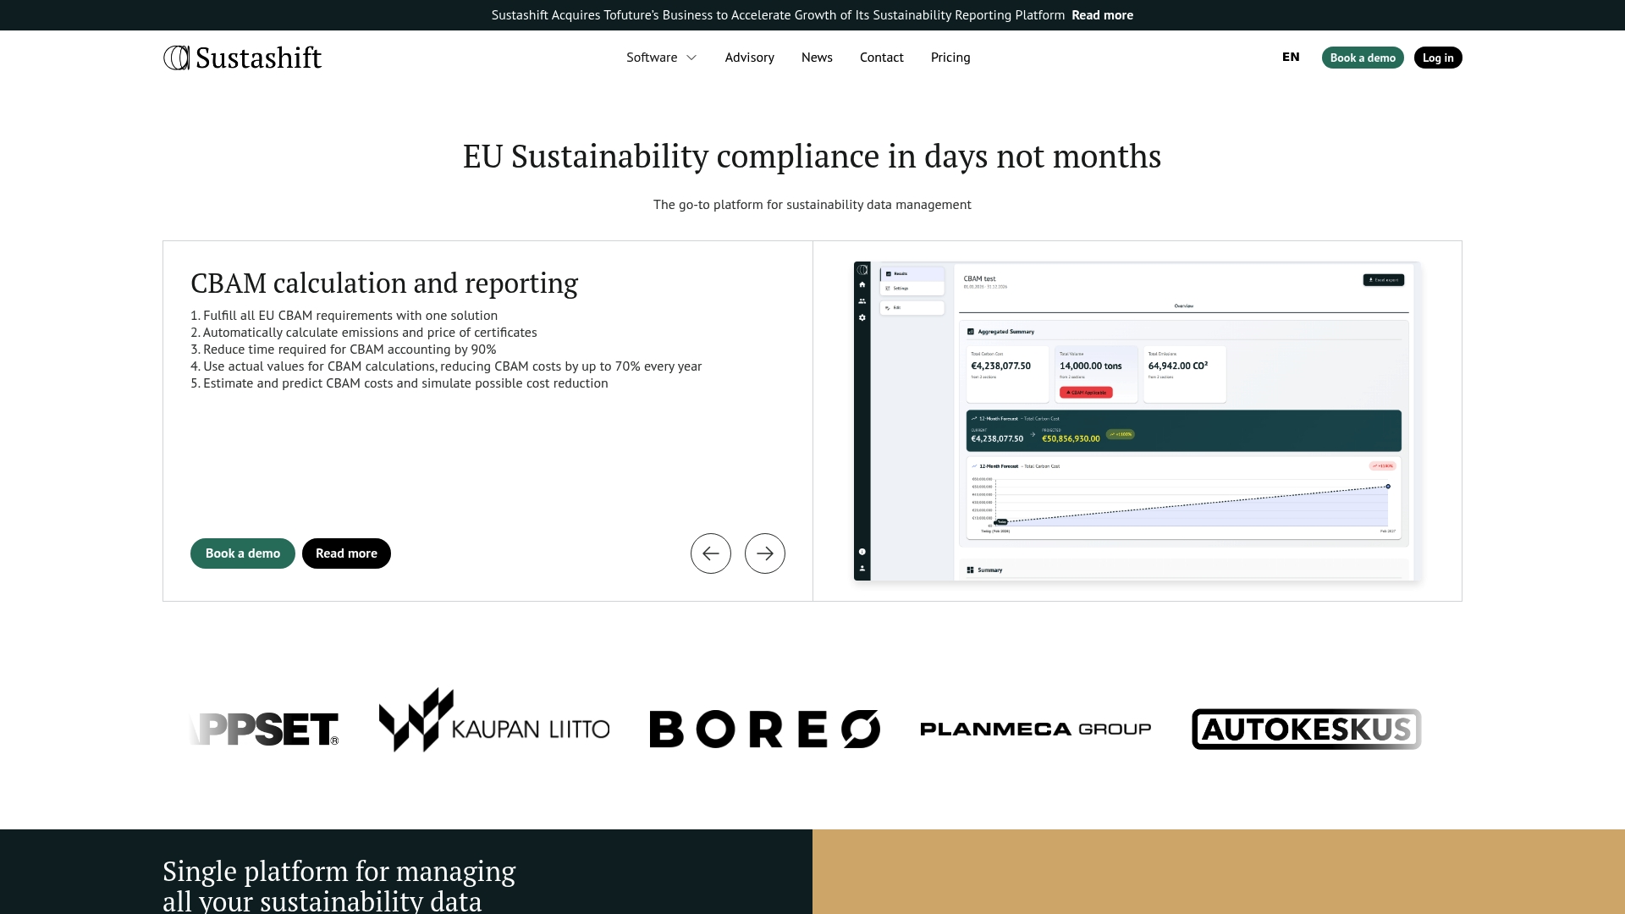
Task: Click the Autokeskus logo
Action: pyautogui.click(x=1307, y=729)
